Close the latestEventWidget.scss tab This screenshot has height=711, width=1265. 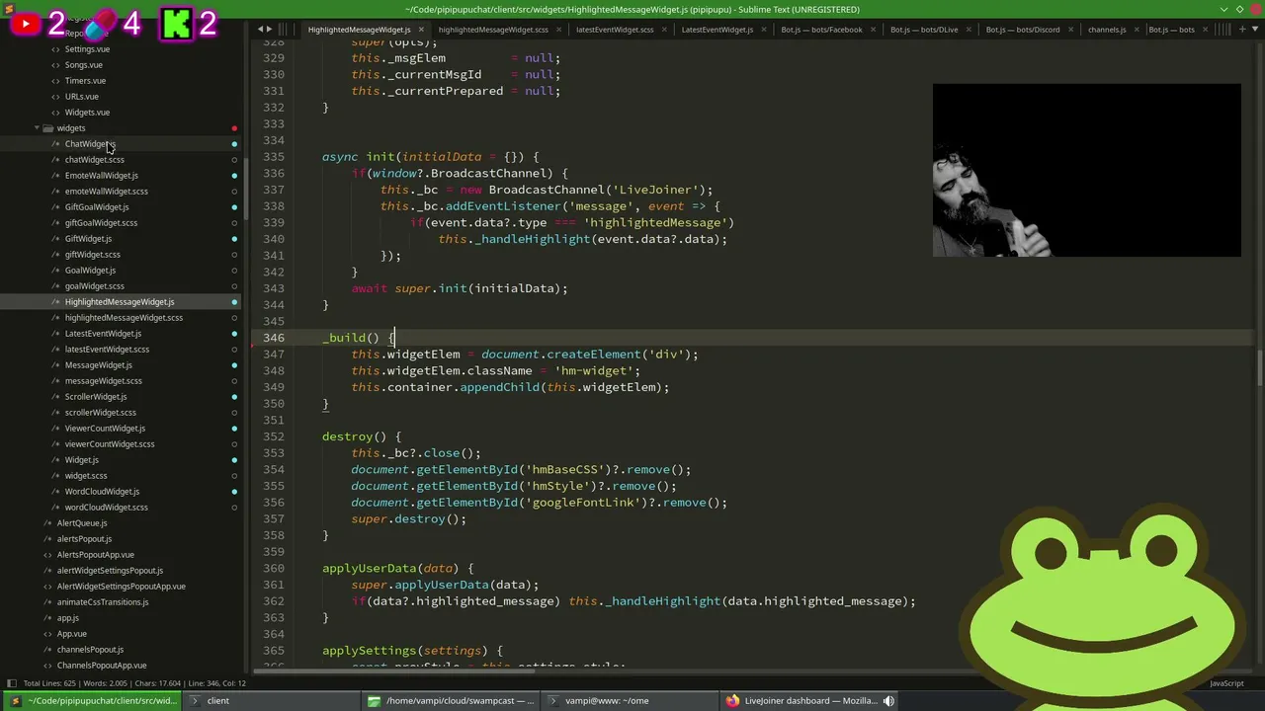[663, 30]
